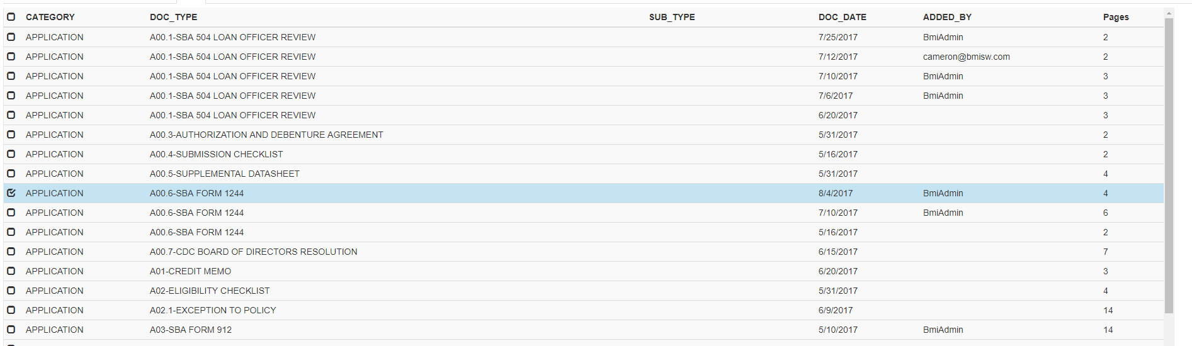
Task: Sort by DOC_DATE column header
Action: point(843,17)
